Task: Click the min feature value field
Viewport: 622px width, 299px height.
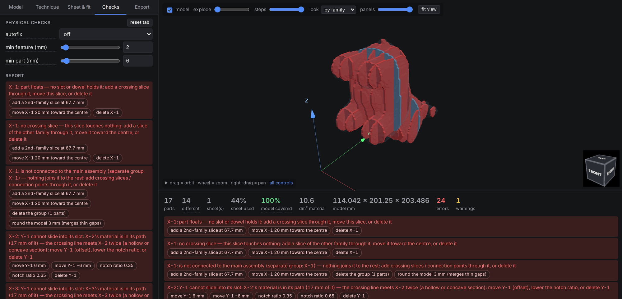Action: (138, 47)
